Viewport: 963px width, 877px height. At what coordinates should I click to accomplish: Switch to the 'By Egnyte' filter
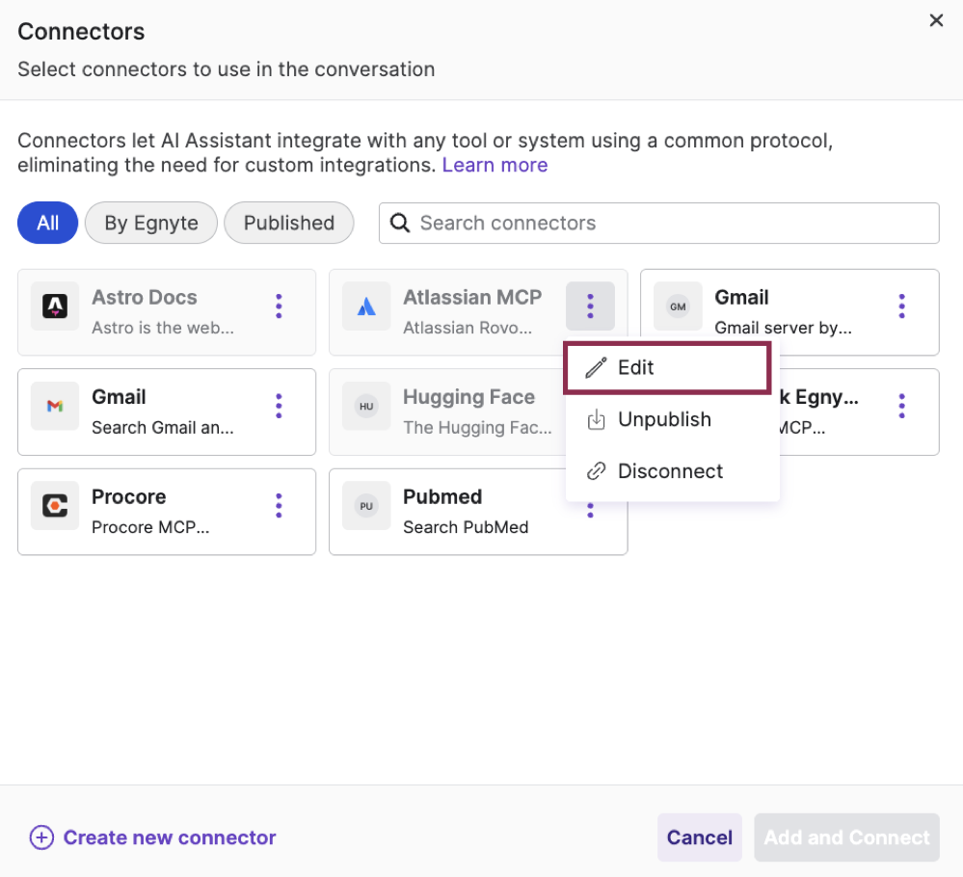coord(150,223)
